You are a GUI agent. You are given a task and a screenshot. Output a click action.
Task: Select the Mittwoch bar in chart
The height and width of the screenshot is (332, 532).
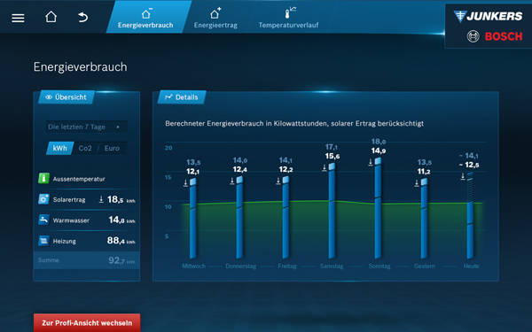coord(193,219)
